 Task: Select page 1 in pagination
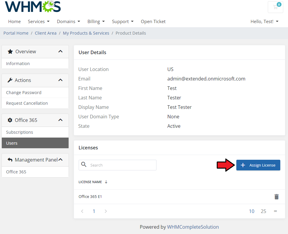point(94,211)
